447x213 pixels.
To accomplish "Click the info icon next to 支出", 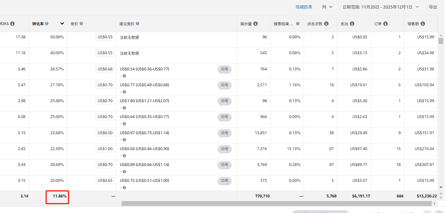I will point(352,24).
